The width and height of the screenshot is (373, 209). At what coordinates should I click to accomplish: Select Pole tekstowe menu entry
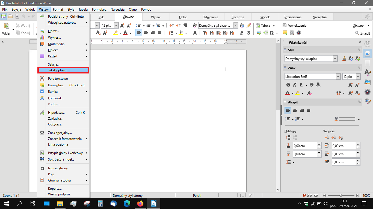63,79
